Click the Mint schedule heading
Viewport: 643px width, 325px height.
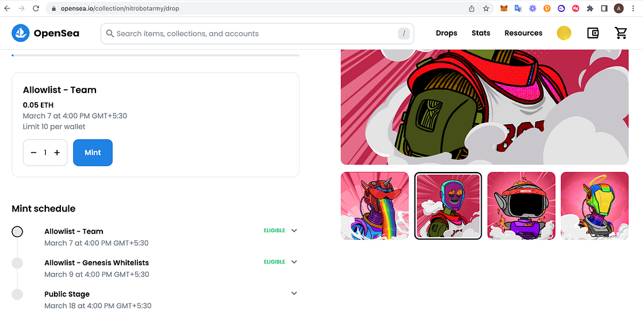[x=43, y=208]
